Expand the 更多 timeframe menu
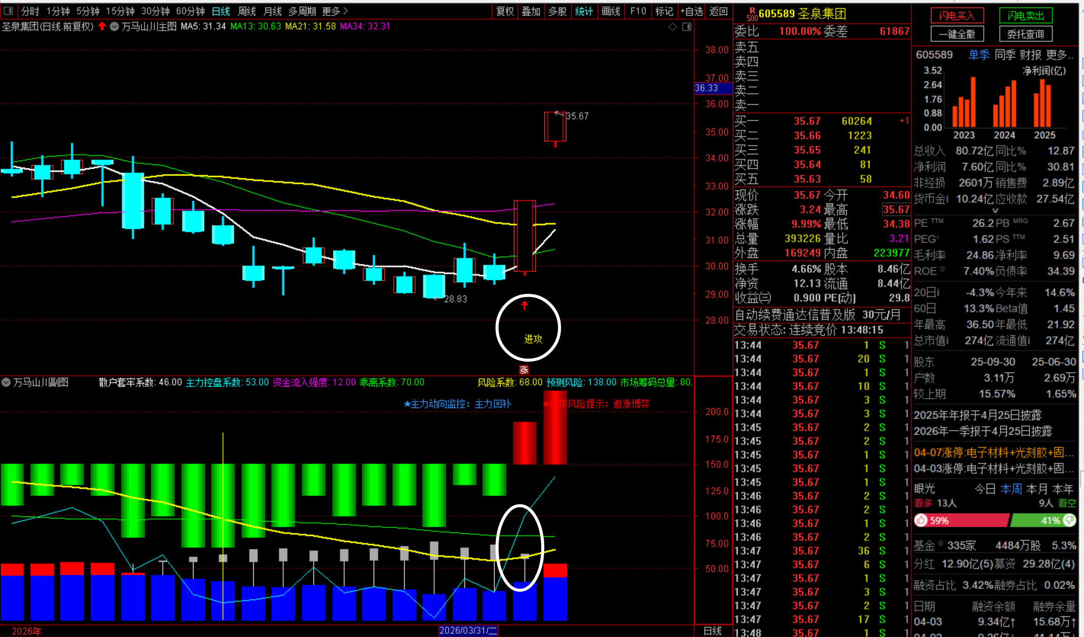 pos(335,11)
